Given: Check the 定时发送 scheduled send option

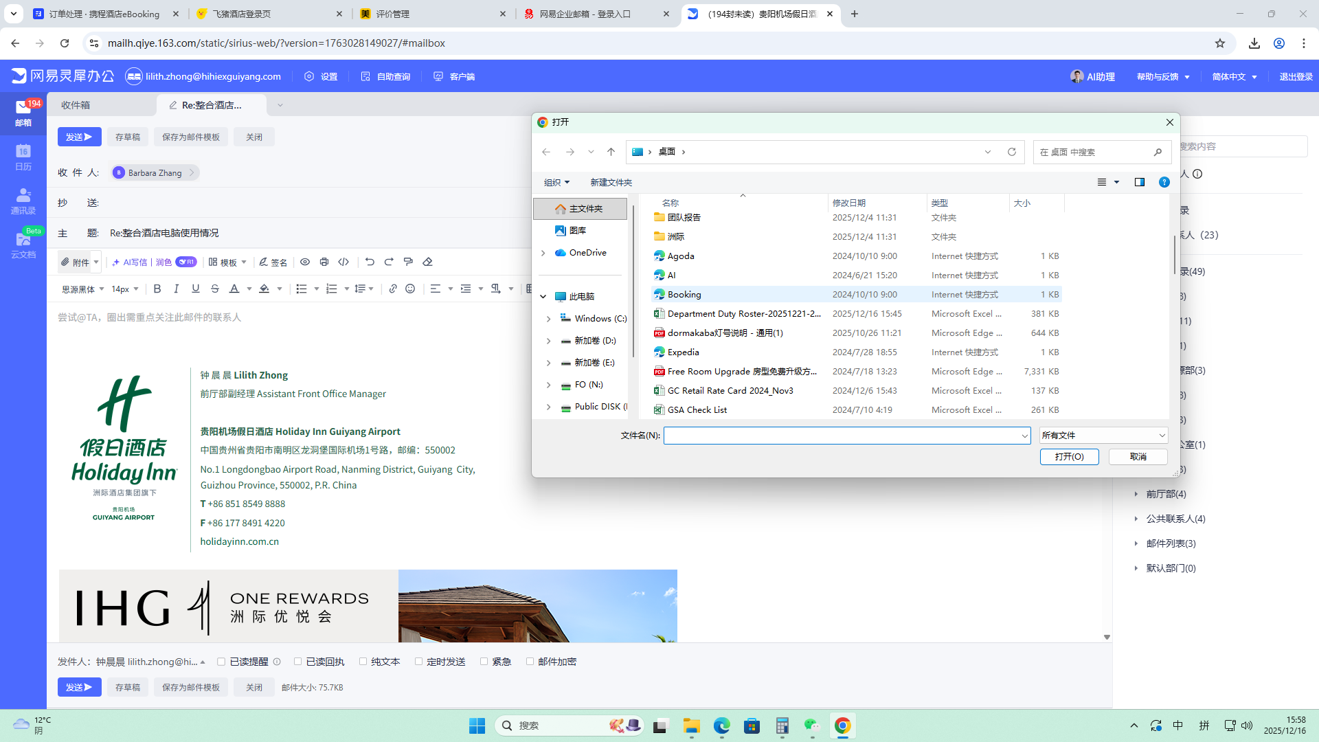Looking at the screenshot, I should coord(418,662).
